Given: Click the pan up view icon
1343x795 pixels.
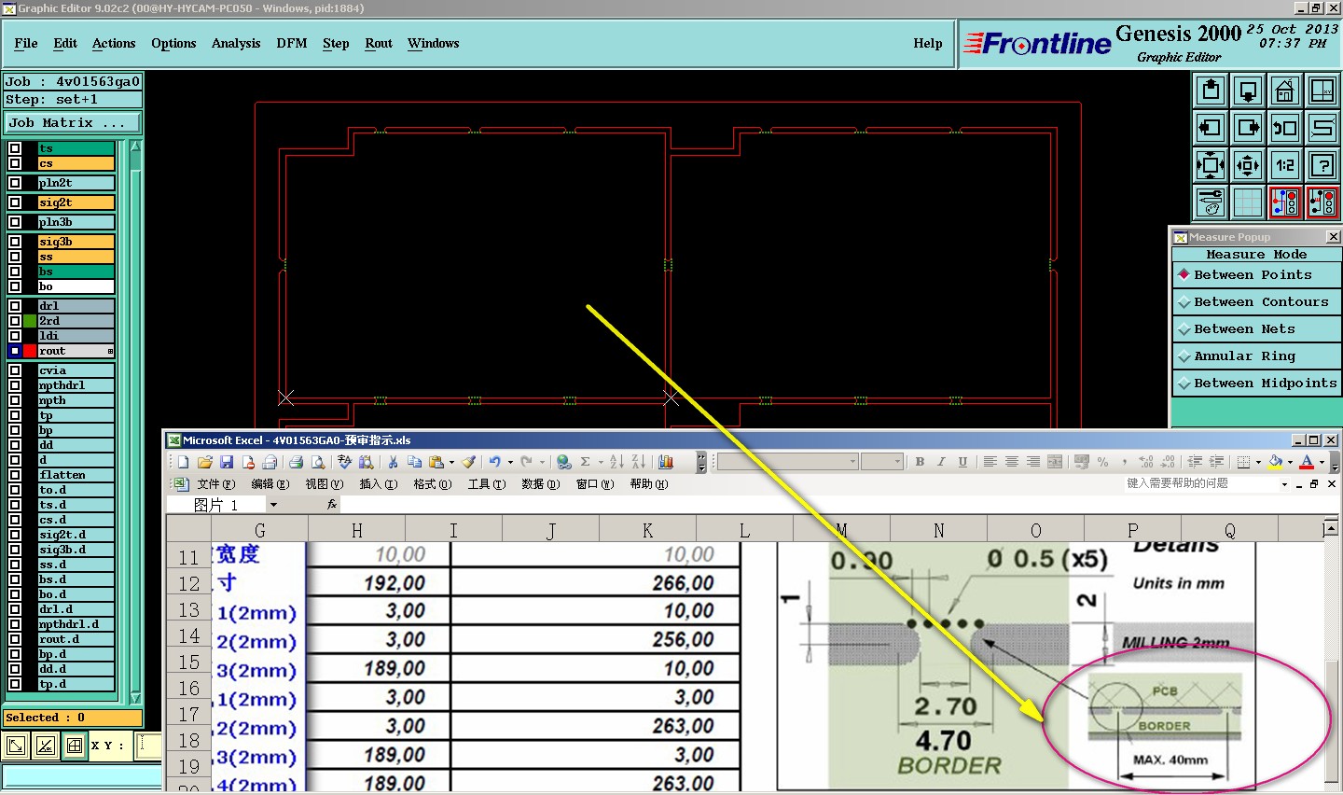Looking at the screenshot, I should pyautogui.click(x=1211, y=91).
